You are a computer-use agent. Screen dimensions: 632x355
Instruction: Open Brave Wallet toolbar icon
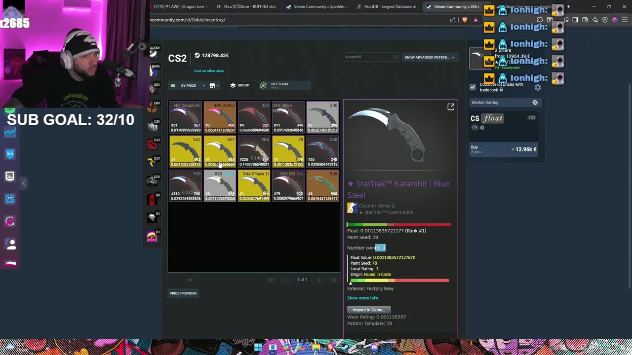point(585,20)
